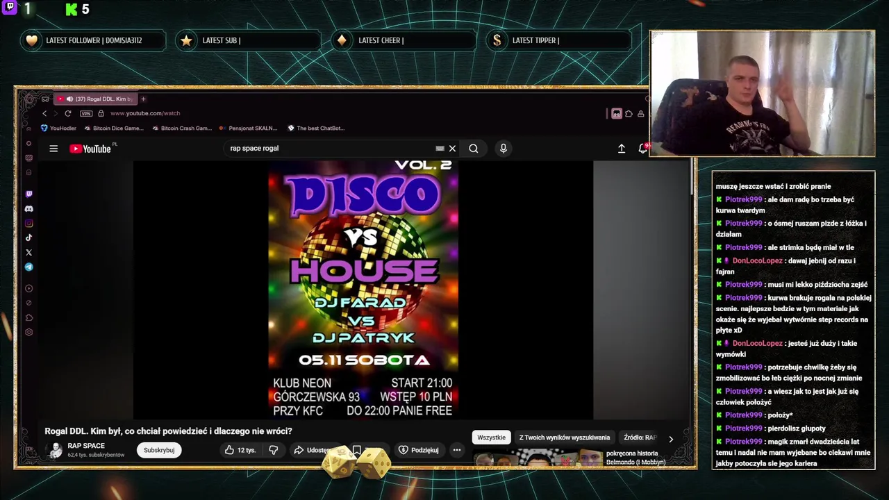Click the 62,4 tys. subskrybentów count
The height and width of the screenshot is (500, 889).
coord(96,456)
